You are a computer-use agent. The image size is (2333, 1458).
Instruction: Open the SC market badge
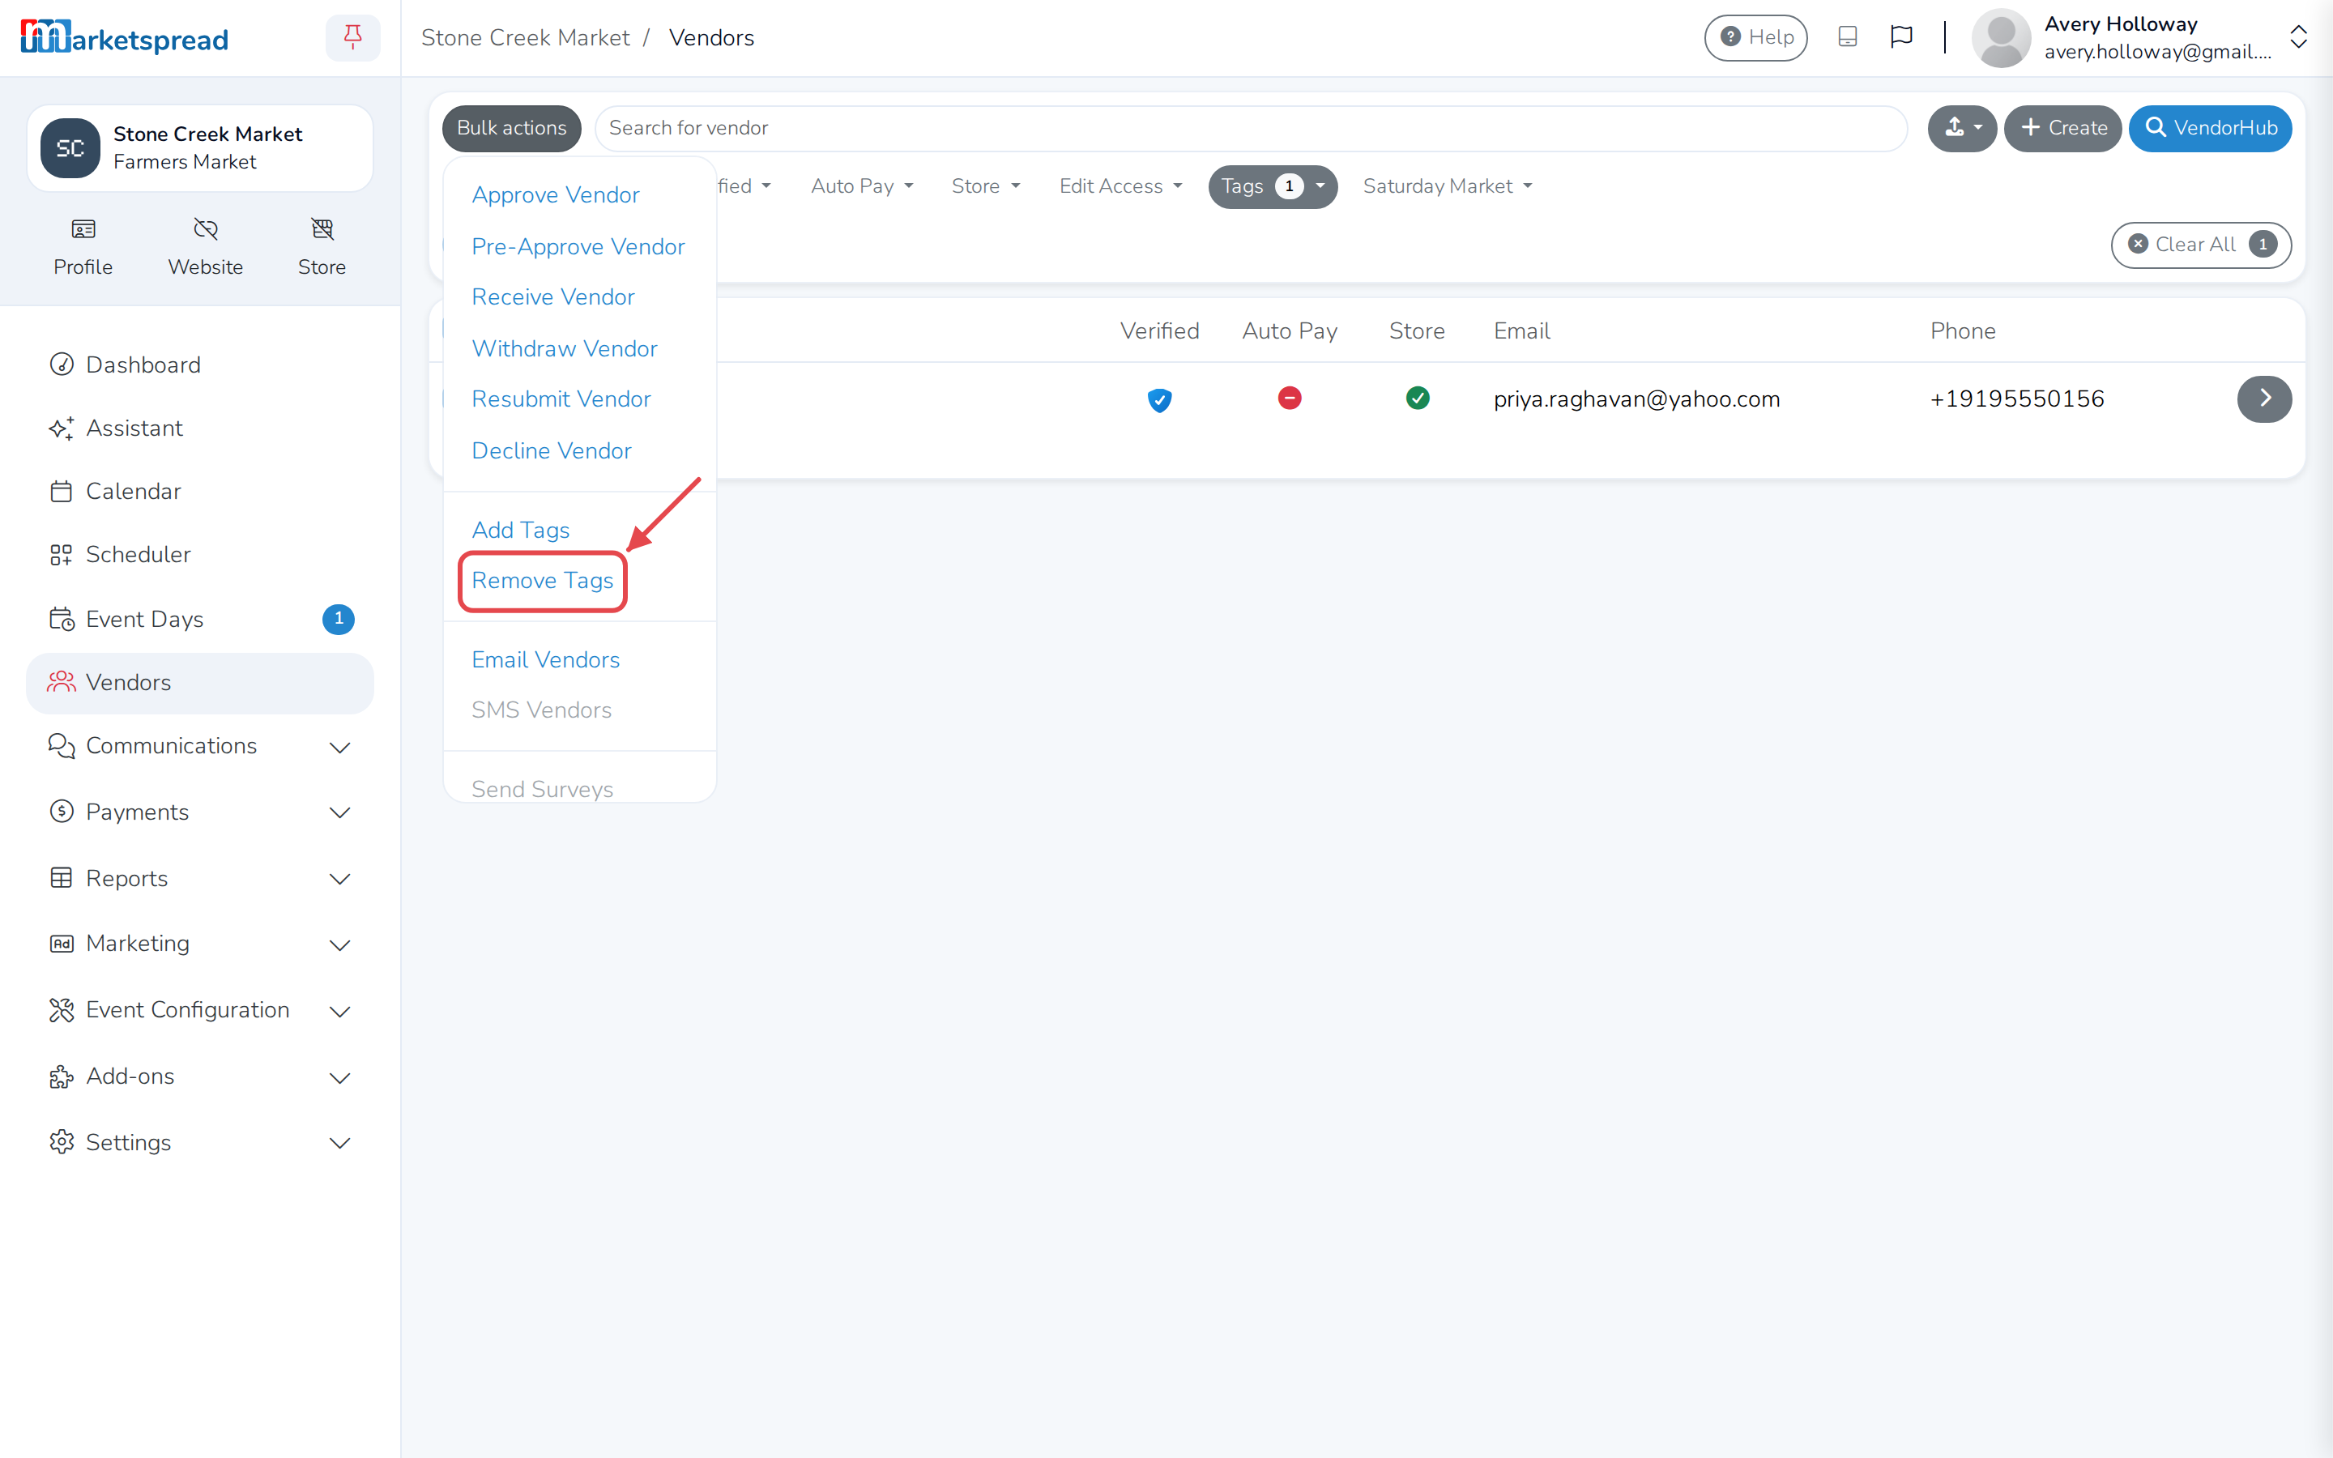tap(70, 147)
